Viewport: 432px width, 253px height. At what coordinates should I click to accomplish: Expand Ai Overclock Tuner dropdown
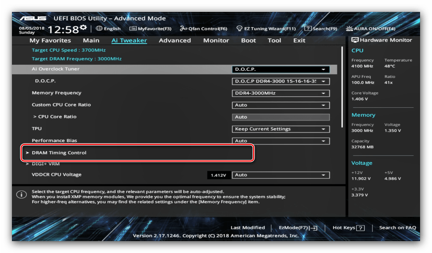[x=281, y=69]
